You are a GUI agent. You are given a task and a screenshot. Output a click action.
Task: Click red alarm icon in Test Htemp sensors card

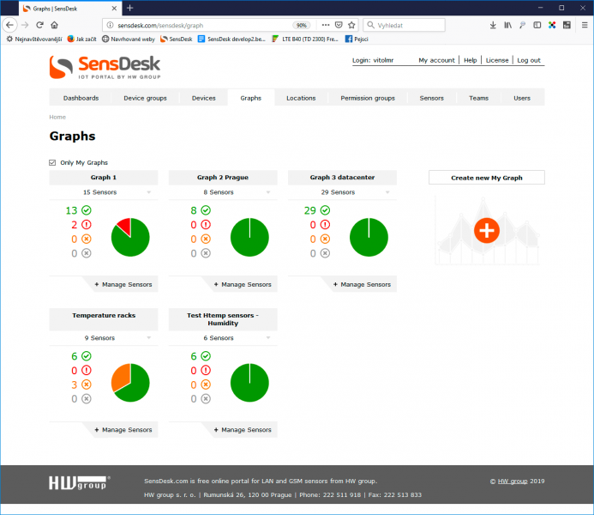pyautogui.click(x=206, y=370)
